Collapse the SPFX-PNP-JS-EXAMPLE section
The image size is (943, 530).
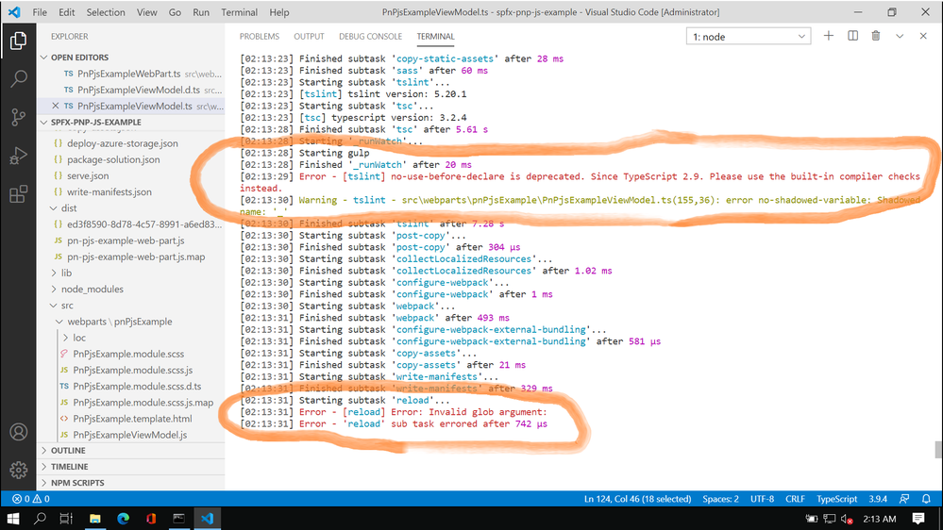(x=44, y=122)
